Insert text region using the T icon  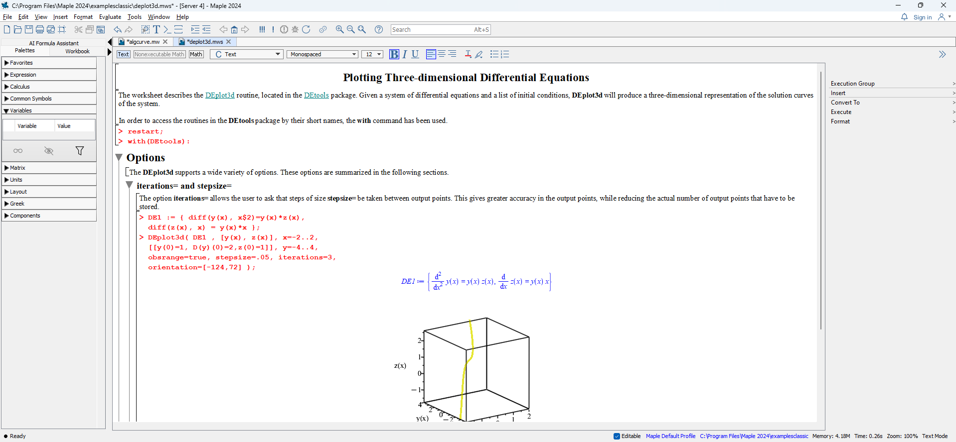(157, 29)
